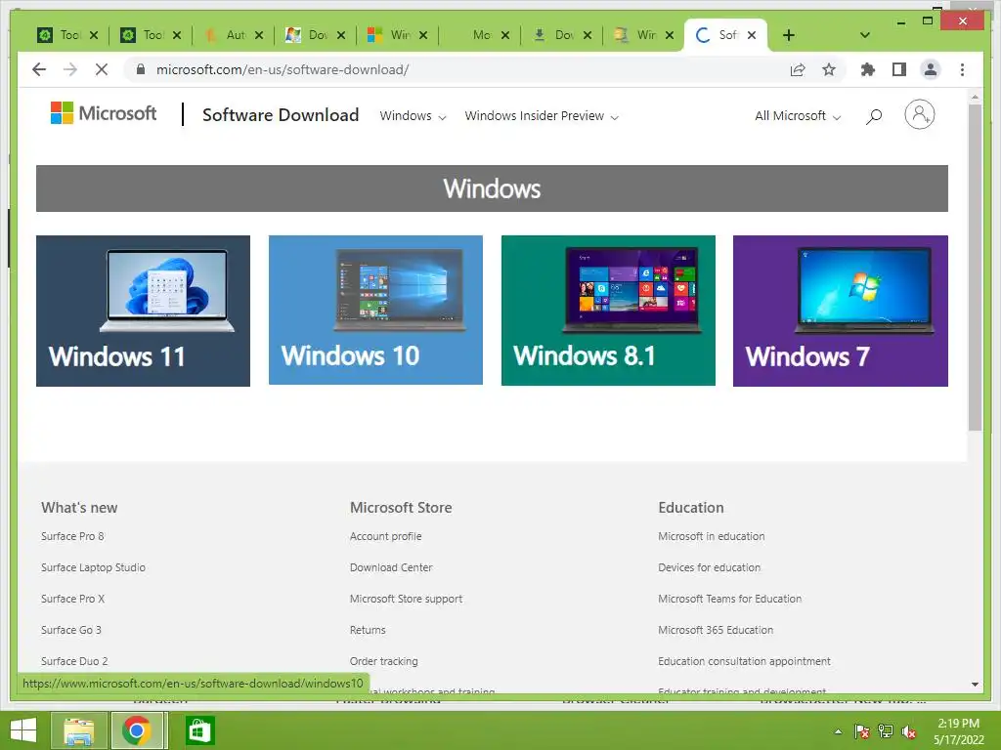Viewport: 1001px width, 750px height.
Task: Open the Extensions puzzle icon
Action: (x=868, y=69)
